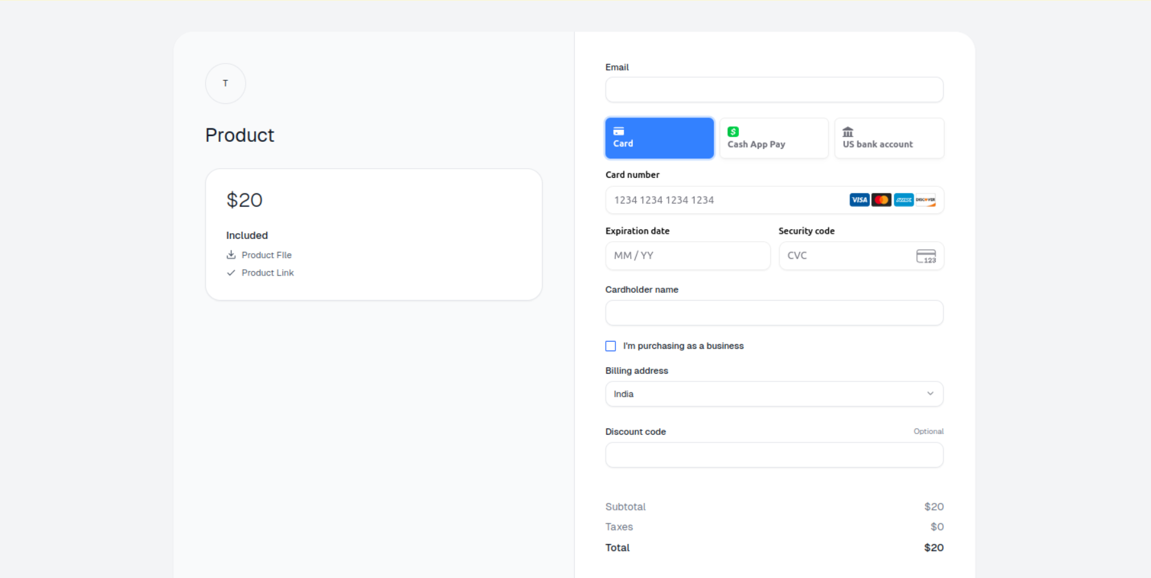Click the CVC card hint icon
The width and height of the screenshot is (1151, 578).
tap(926, 256)
